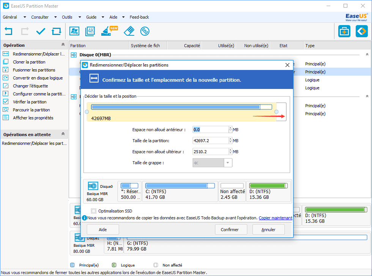Sort by the Système de fich column header
Image resolution: width=372 pixels, height=276 pixels.
(148, 46)
